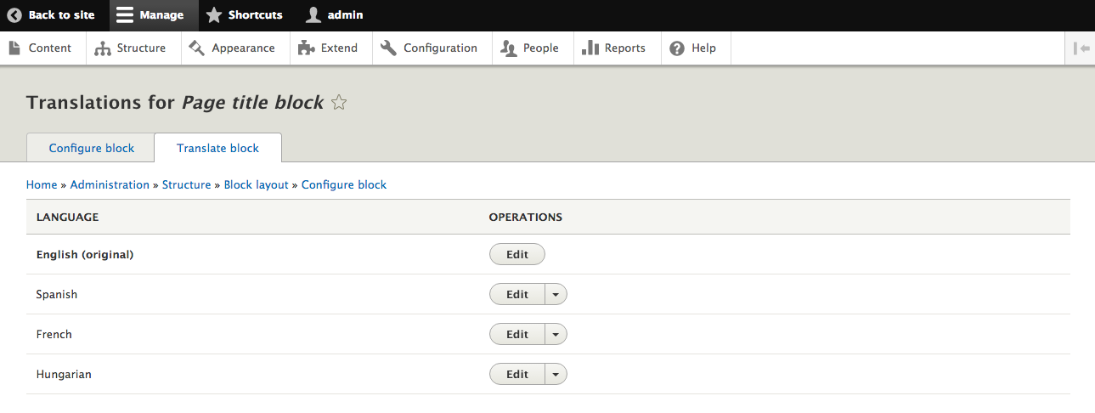Expand French operations dropdown arrow
This screenshot has width=1095, height=413.
[x=556, y=334]
